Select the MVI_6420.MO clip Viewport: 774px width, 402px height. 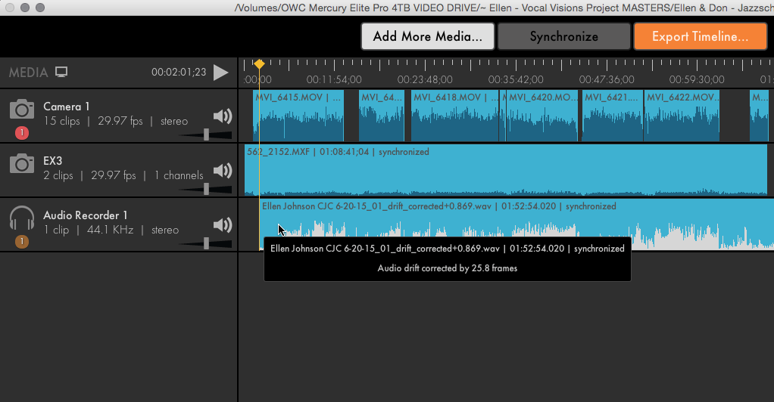541,116
